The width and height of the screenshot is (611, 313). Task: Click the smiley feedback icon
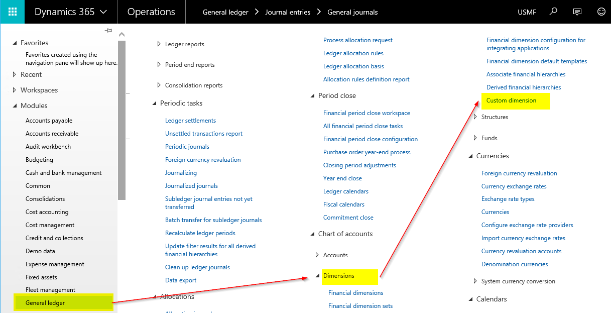601,12
